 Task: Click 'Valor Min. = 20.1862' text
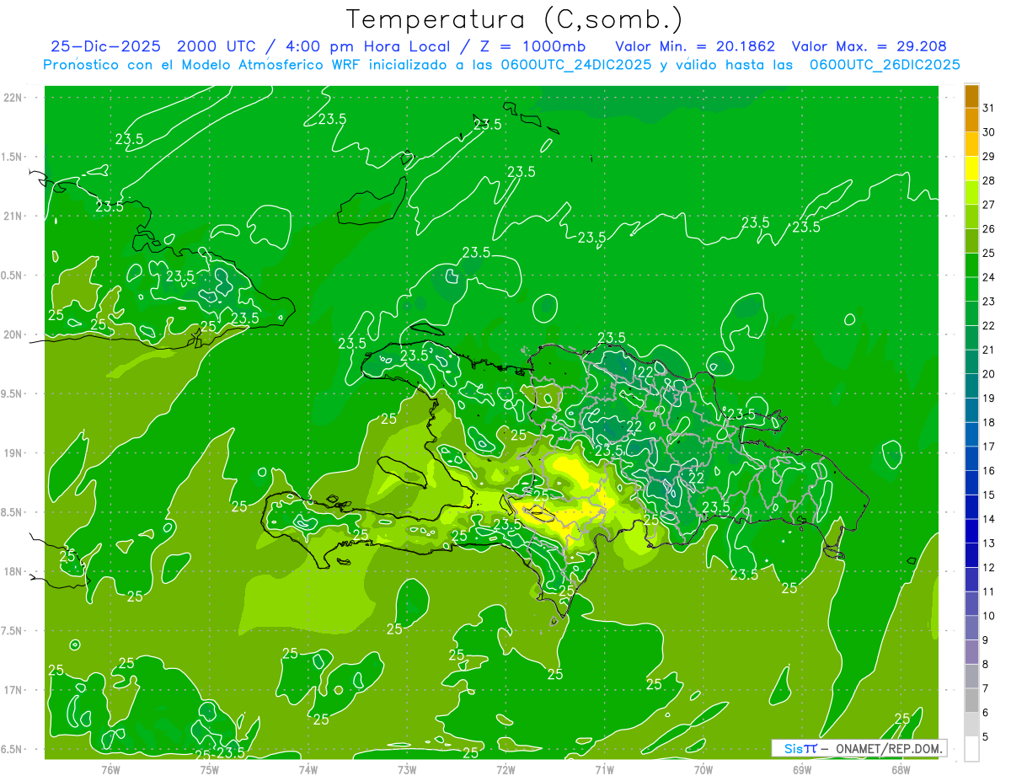point(695,46)
